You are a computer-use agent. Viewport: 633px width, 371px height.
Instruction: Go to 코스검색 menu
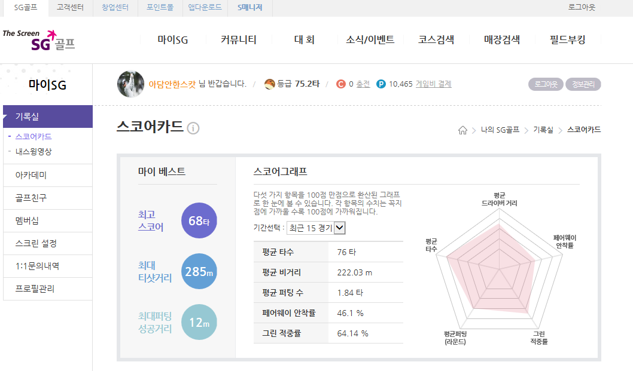pos(436,40)
